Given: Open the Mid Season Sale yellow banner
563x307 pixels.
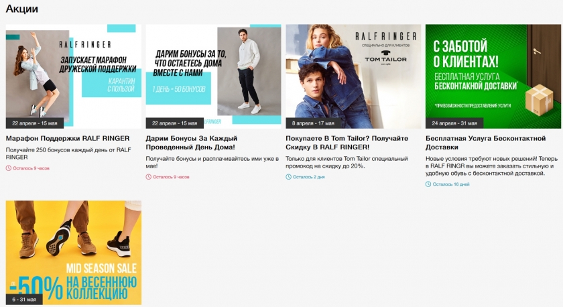Looking at the screenshot, I should (x=74, y=253).
